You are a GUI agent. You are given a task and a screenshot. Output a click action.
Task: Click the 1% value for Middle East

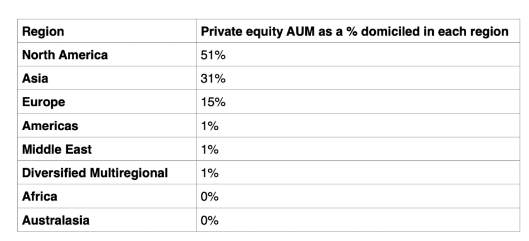209,150
